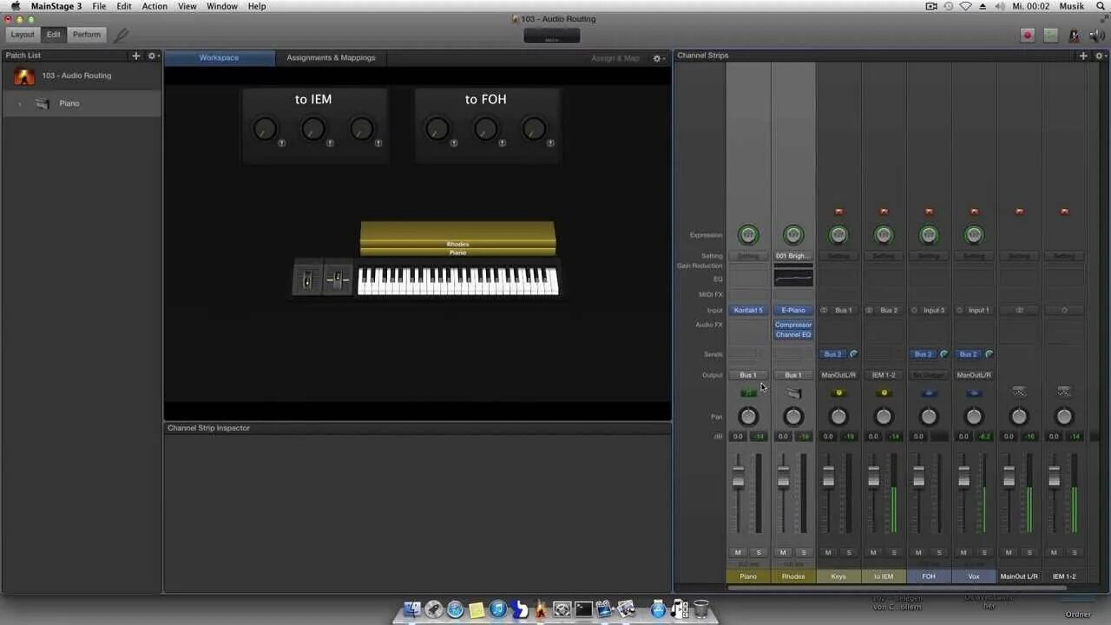This screenshot has height=625, width=1111.
Task: Click the Piano channel strip green icon
Action: click(x=748, y=393)
